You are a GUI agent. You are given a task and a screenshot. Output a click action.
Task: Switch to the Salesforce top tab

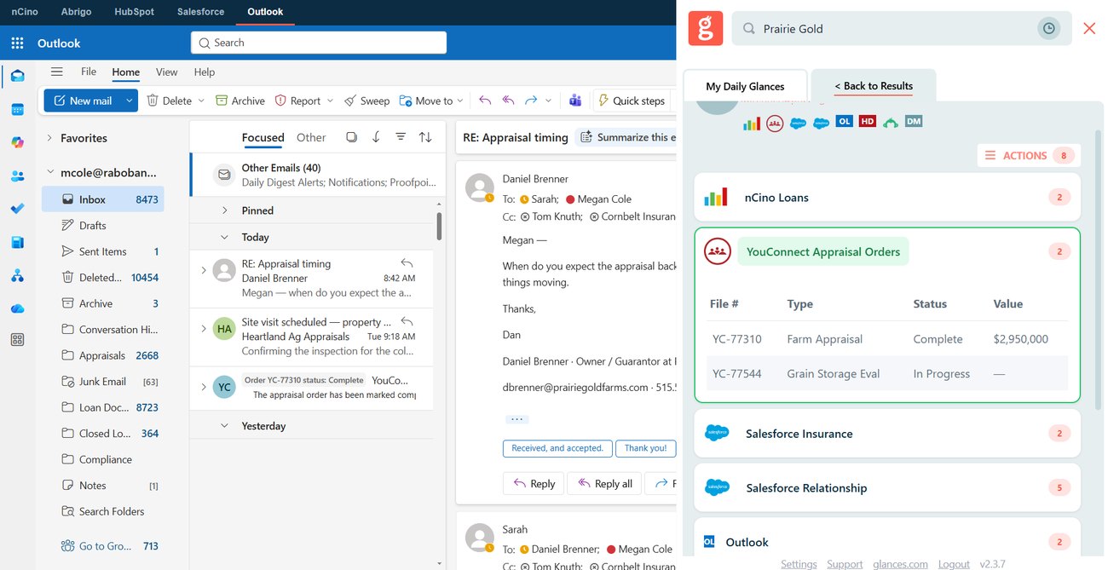200,12
